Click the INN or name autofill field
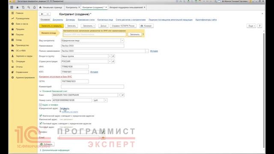The image size is (274, 154). pyautogui.click(x=94, y=34)
